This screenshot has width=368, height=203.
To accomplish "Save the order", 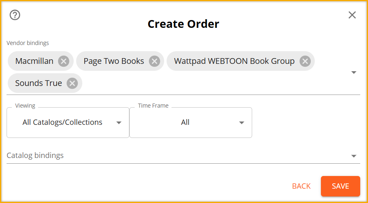I will 340,186.
